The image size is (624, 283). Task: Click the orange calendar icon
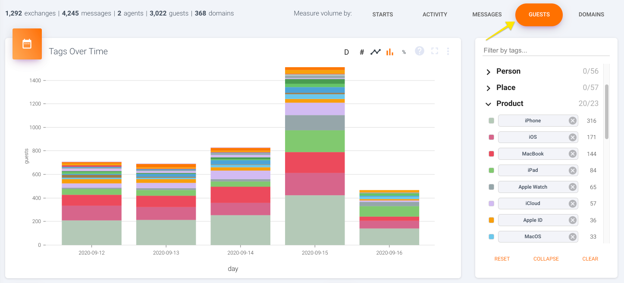click(27, 44)
